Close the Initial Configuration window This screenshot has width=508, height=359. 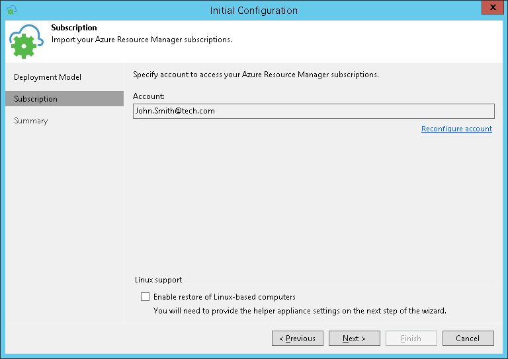(x=491, y=9)
